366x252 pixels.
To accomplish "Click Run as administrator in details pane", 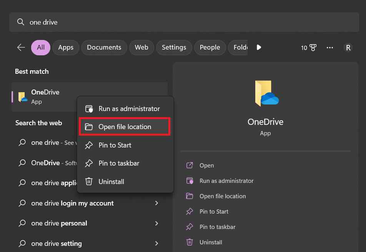I will tap(226, 181).
